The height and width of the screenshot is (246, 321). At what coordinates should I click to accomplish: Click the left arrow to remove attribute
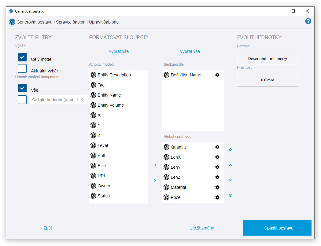(155, 165)
